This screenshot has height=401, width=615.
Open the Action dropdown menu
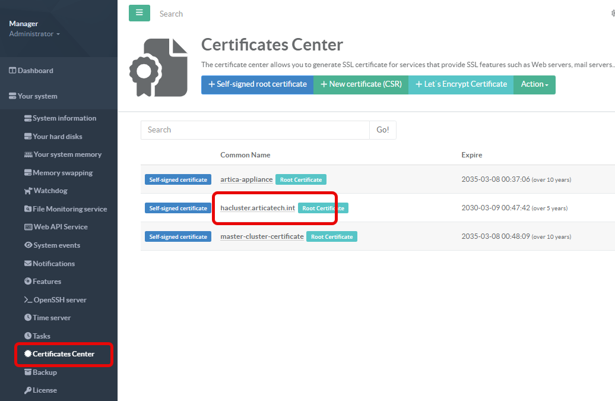[x=534, y=84]
